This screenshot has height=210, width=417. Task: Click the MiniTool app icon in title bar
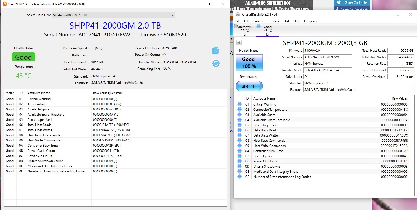coord(4,4)
